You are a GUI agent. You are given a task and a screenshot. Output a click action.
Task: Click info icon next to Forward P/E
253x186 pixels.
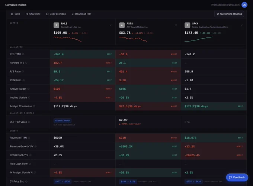point(26,63)
